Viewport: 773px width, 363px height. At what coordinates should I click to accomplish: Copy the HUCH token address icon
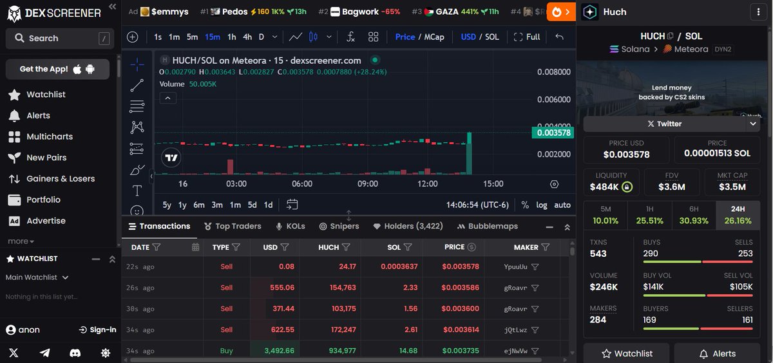[x=671, y=36]
